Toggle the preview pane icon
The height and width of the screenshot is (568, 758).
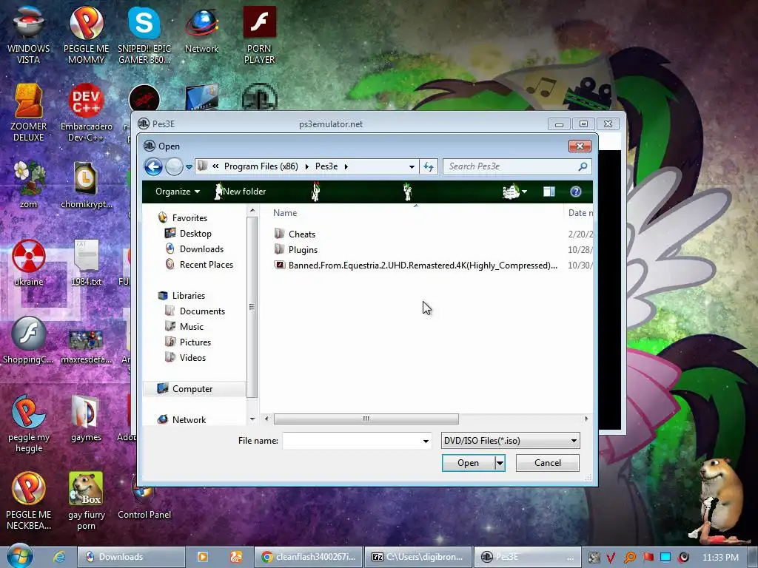pyautogui.click(x=549, y=192)
